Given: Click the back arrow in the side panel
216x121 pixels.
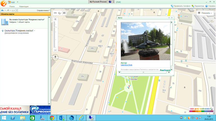Looking at the screenshot, I should pyautogui.click(x=3, y=10).
